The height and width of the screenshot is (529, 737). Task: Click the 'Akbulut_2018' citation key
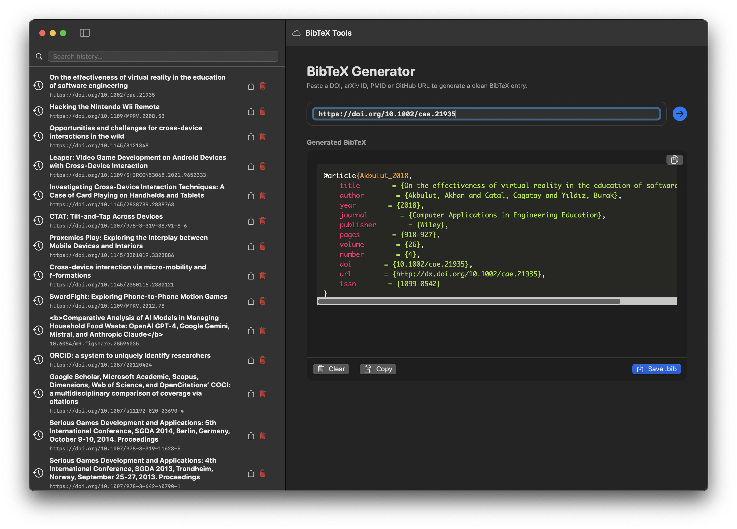(x=384, y=176)
